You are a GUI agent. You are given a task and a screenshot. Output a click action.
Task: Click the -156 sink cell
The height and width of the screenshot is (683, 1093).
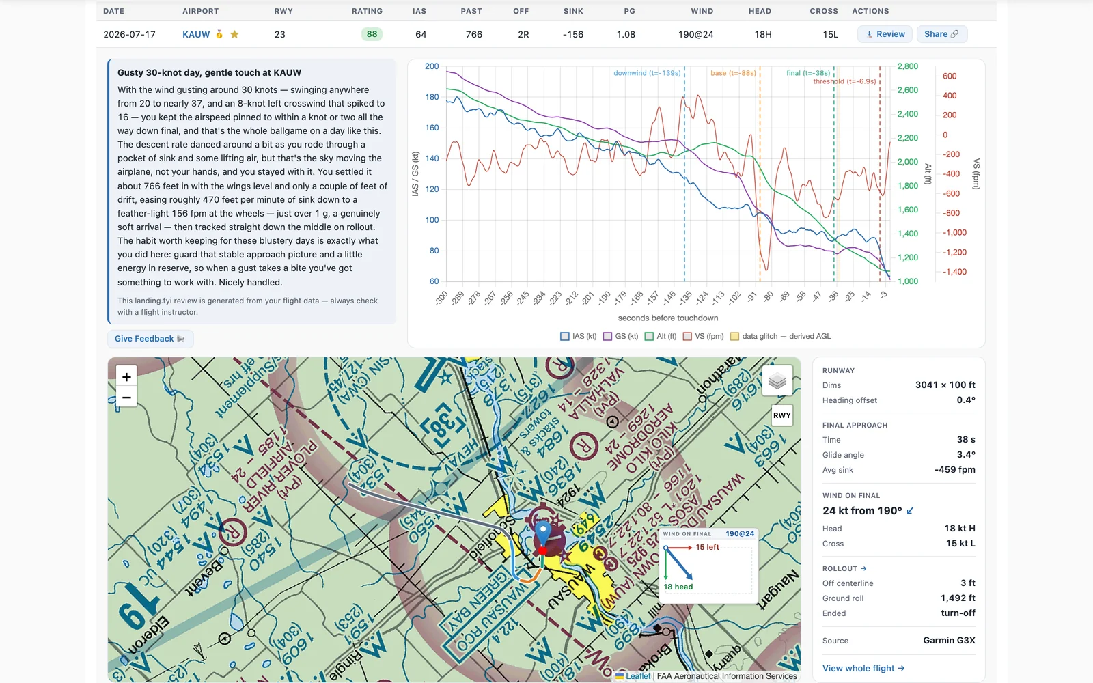[573, 34]
